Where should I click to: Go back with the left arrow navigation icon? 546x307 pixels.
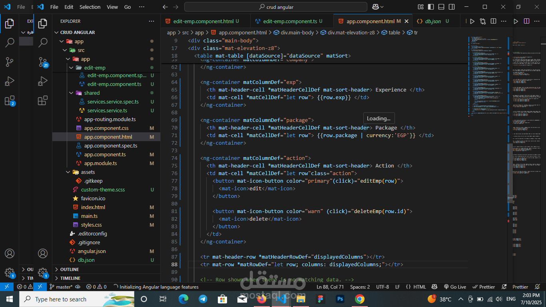tap(165, 7)
